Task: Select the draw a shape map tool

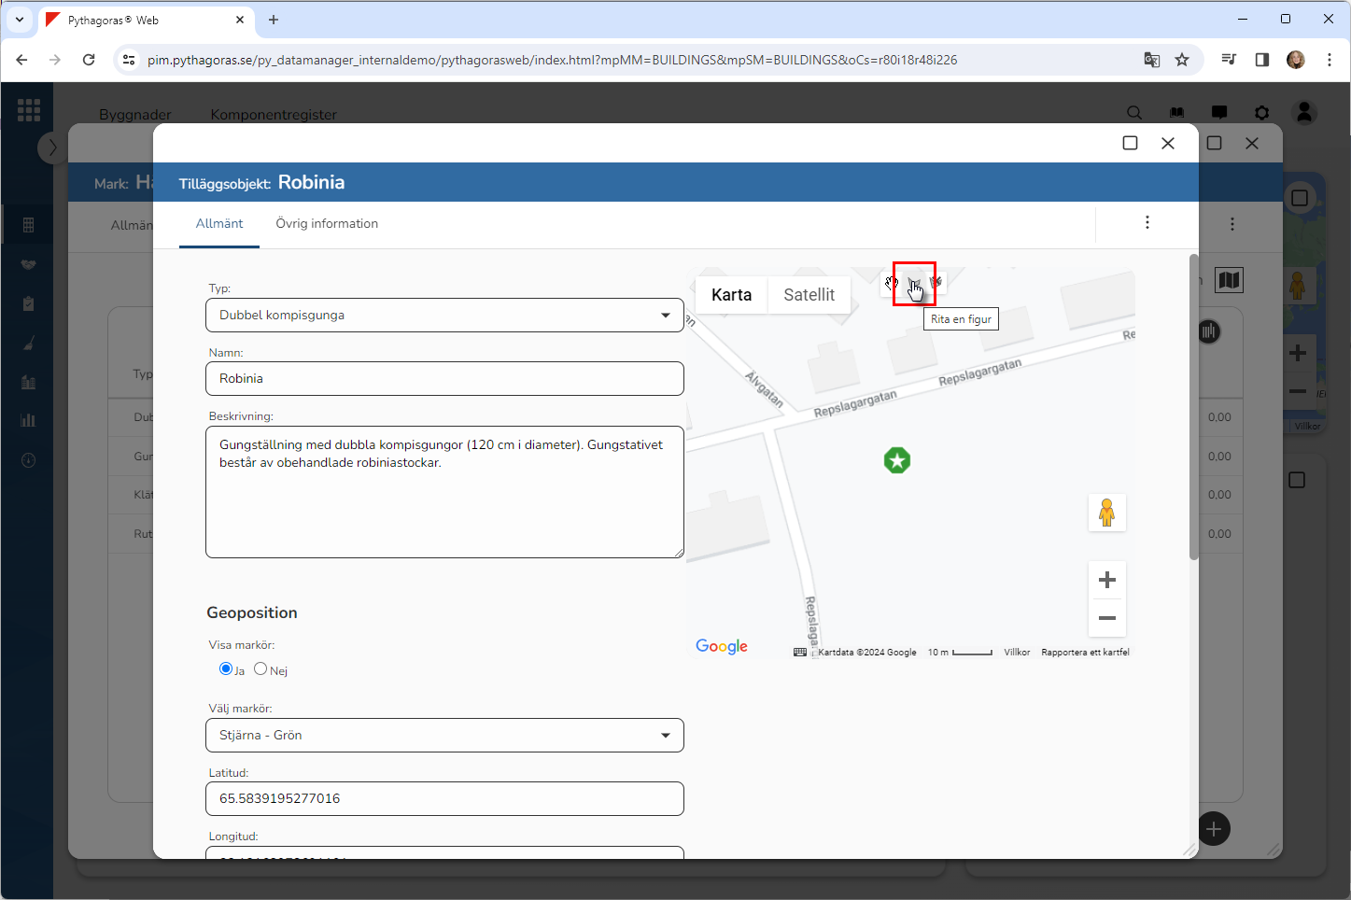Action: (914, 283)
